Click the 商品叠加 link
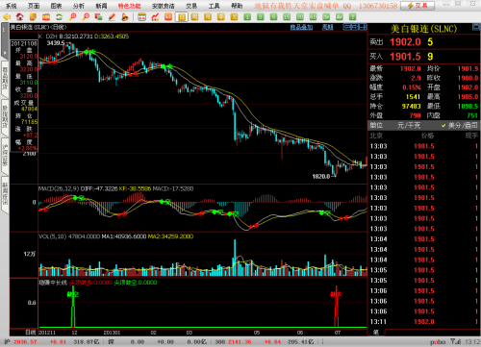This screenshot has width=481, height=347. click(x=301, y=28)
